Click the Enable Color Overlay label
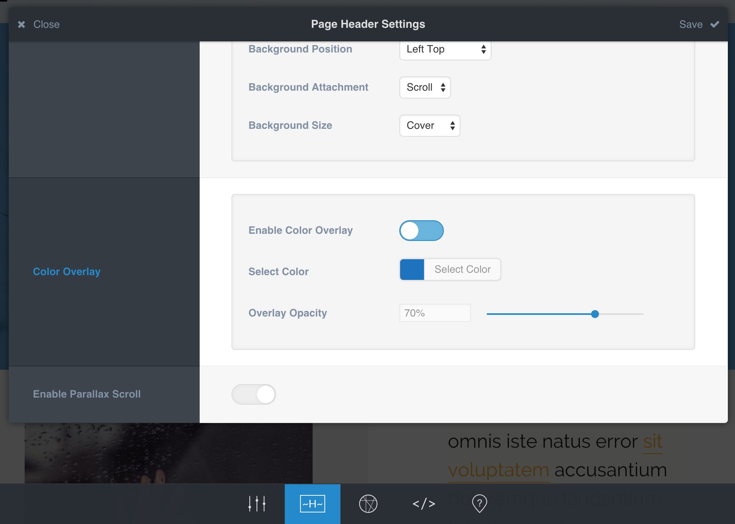 301,230
